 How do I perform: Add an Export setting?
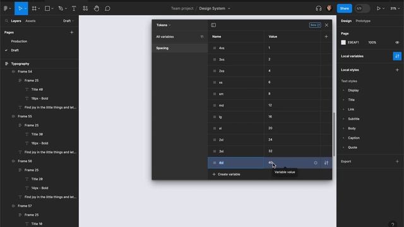pos(397,161)
